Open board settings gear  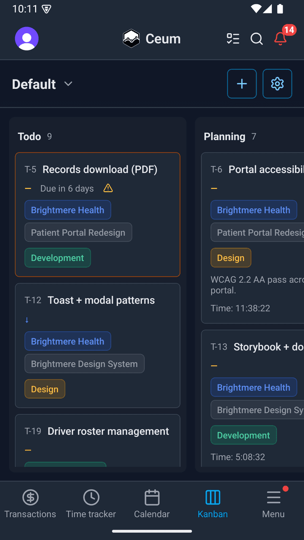coord(277,84)
